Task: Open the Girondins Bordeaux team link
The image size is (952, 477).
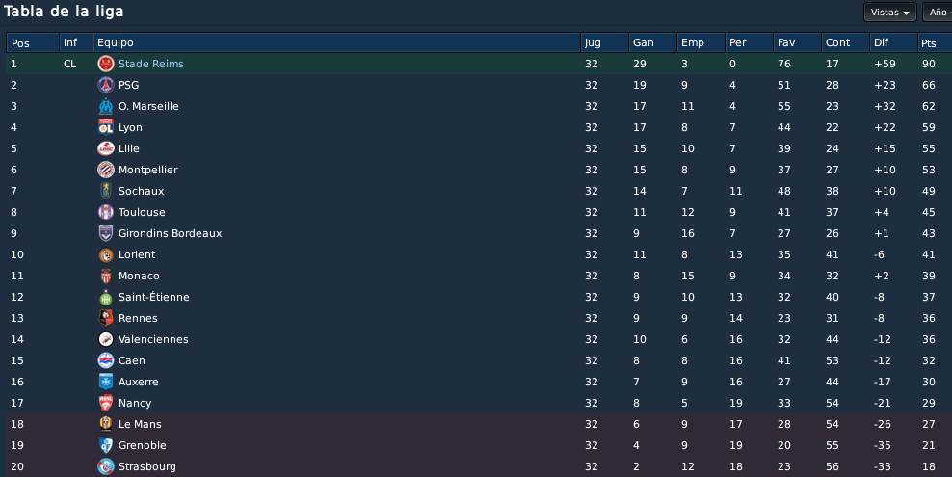Action: [x=170, y=233]
